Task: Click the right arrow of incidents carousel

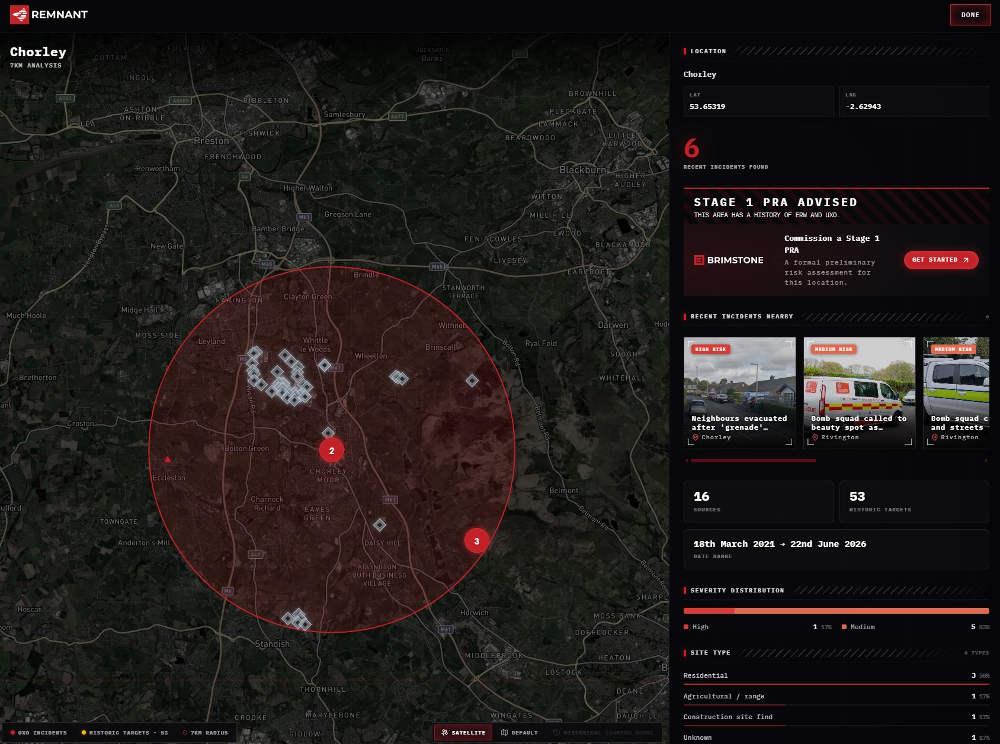Action: [986, 460]
